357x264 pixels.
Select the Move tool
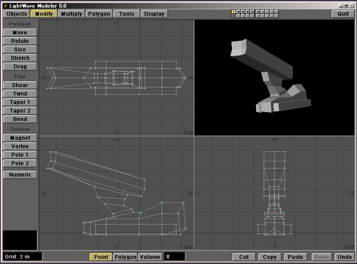pos(20,33)
